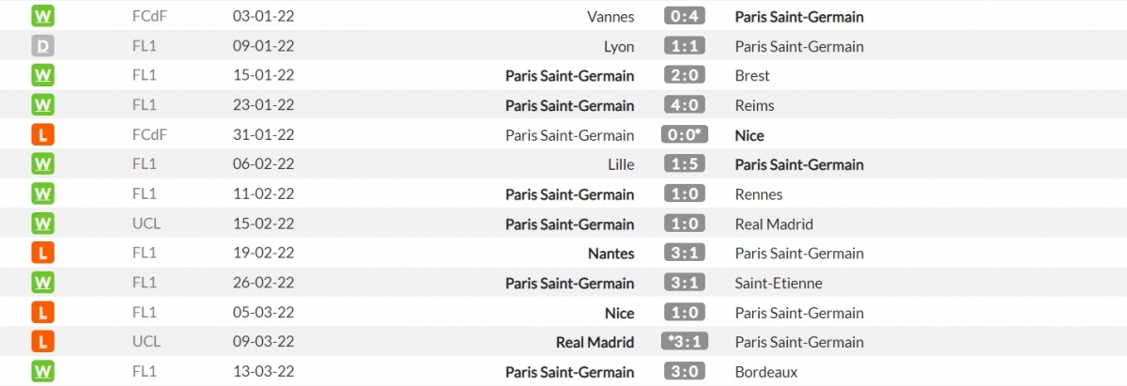The image size is (1127, 386).
Task: Click the *3:1 score against Real Madrid
Action: tap(685, 342)
